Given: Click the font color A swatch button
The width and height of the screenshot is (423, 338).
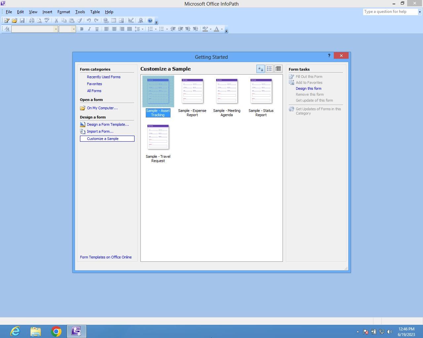Looking at the screenshot, I should tap(216, 29).
